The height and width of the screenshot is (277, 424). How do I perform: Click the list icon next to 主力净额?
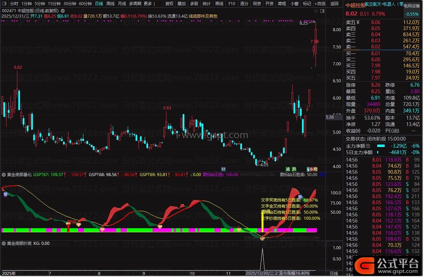[x=368, y=146]
